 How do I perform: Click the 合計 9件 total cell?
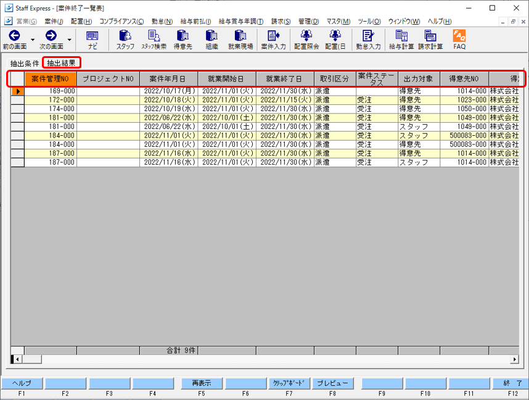point(169,351)
